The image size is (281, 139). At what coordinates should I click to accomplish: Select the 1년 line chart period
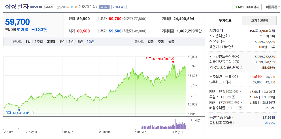62,42
